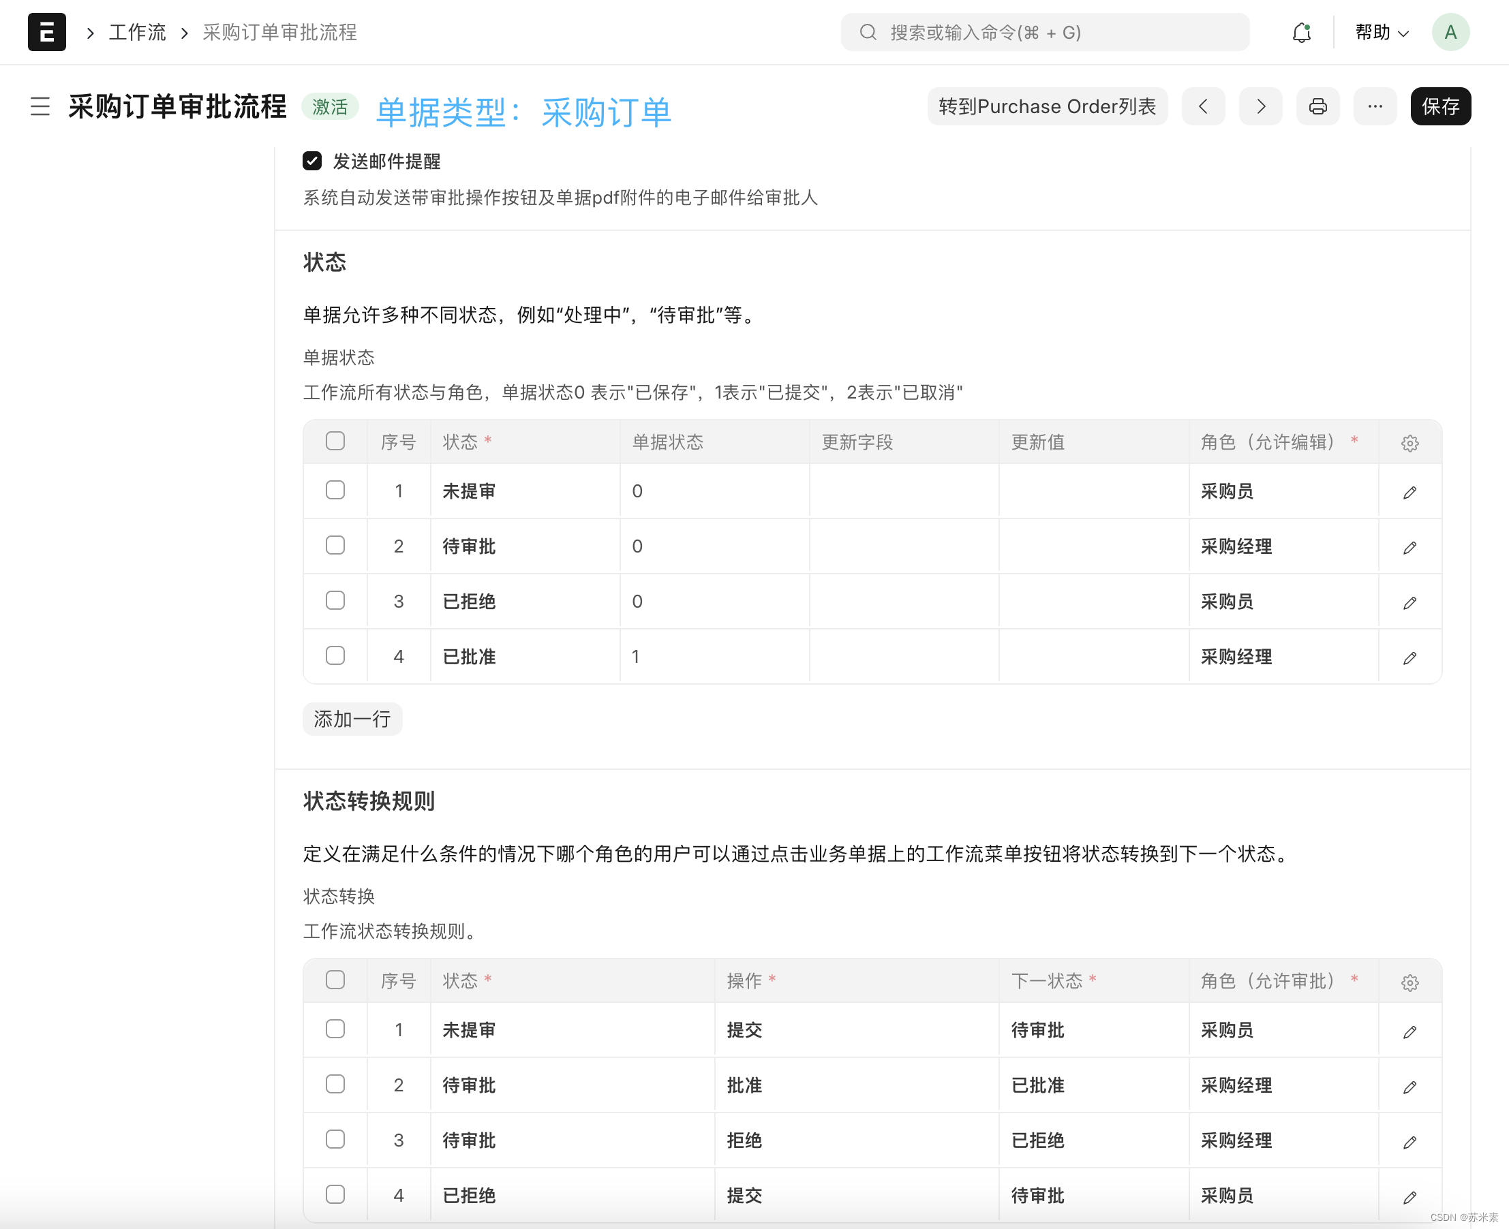This screenshot has height=1229, width=1509.
Task: Focus the search or command input
Action: (1044, 33)
